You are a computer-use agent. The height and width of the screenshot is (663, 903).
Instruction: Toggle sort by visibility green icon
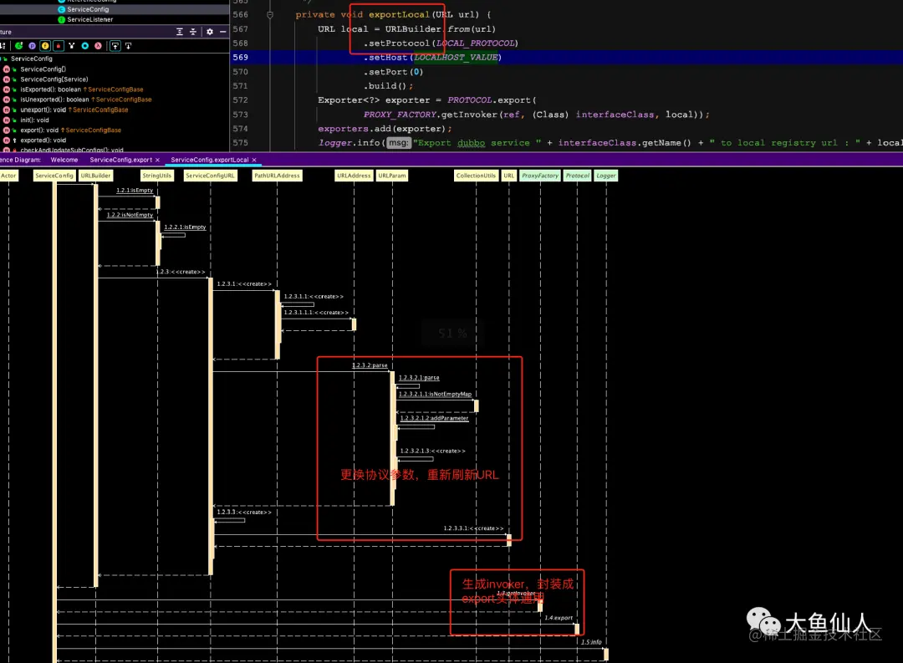click(19, 45)
